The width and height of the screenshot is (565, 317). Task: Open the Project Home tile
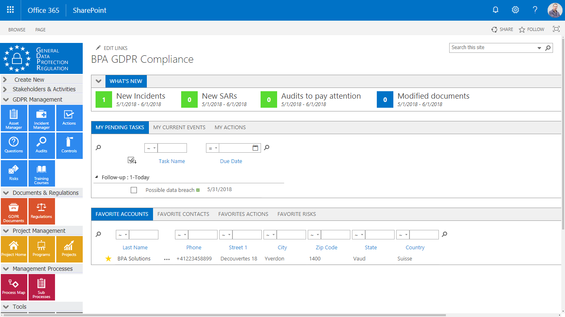coord(14,249)
